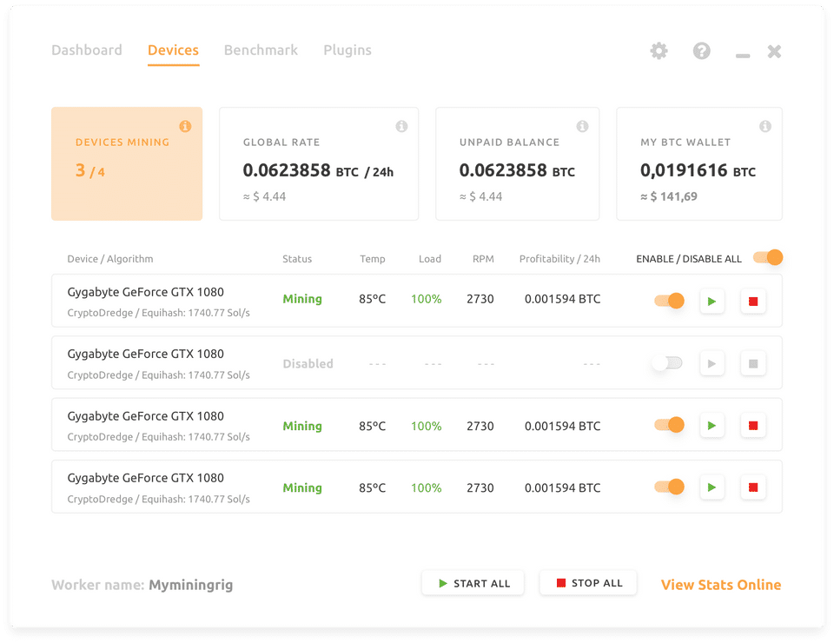
Task: Click the RPM column header
Action: pyautogui.click(x=483, y=259)
